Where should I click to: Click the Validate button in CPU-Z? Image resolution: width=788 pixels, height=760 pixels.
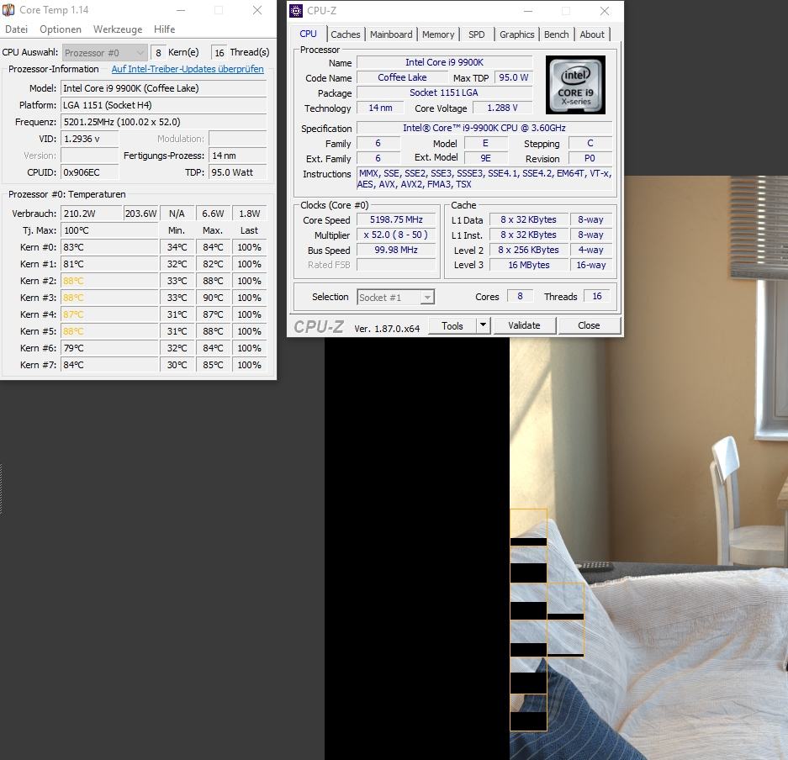click(x=524, y=325)
